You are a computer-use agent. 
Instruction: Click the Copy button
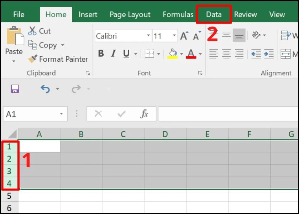[43, 45]
